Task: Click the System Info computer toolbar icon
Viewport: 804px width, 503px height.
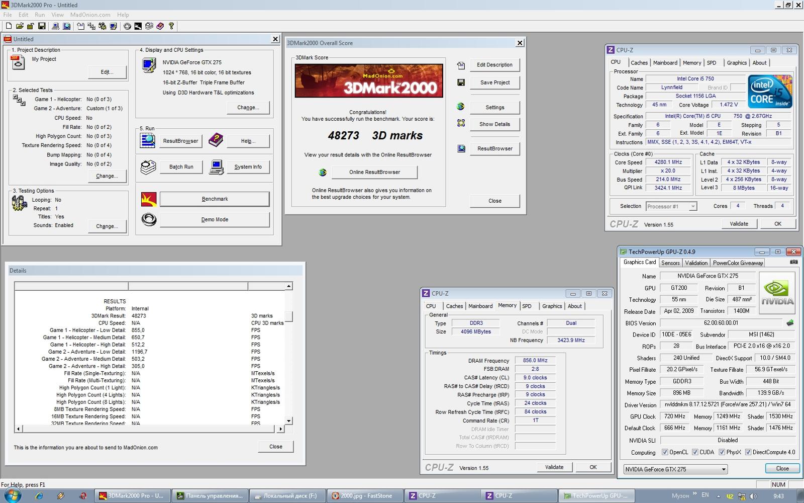Action: click(55, 26)
